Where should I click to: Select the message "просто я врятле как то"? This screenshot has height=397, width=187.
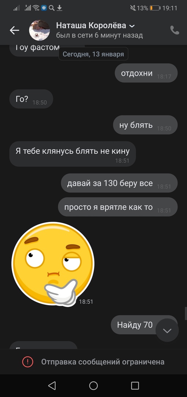tap(118, 207)
